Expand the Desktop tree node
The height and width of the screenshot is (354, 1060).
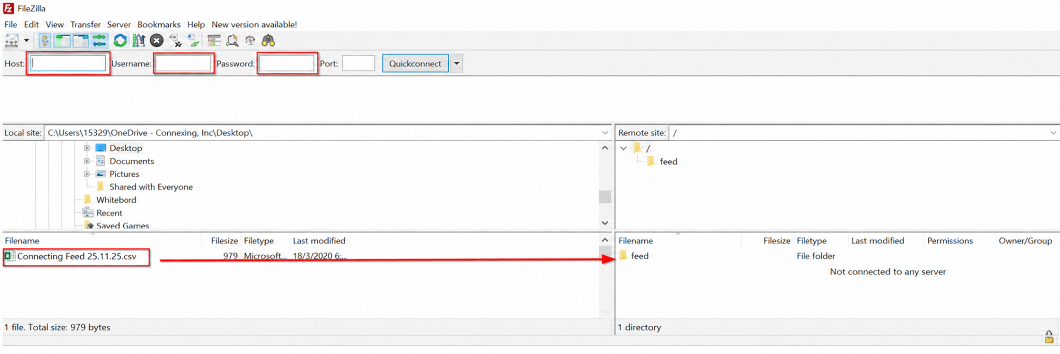coord(87,148)
